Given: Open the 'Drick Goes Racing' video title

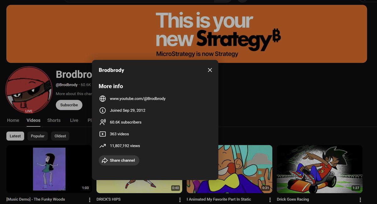Looking at the screenshot, I should [x=293, y=199].
